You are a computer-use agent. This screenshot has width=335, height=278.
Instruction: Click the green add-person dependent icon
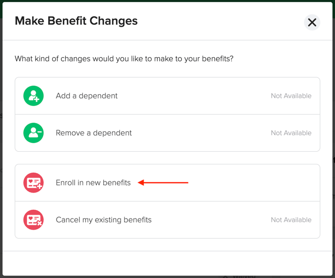coord(34,96)
